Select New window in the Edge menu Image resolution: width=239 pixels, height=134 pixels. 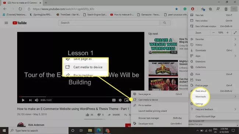213,21
